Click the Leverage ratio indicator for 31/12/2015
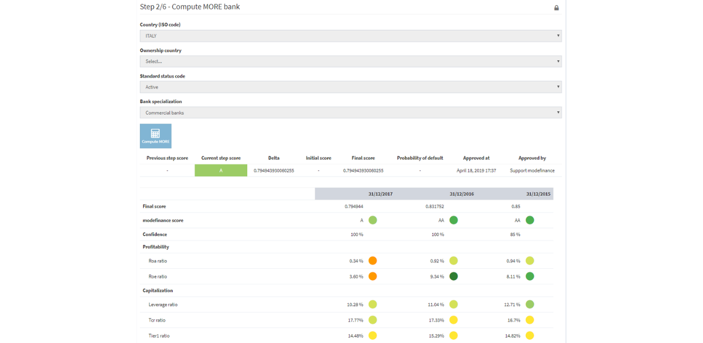The image size is (703, 343). click(x=530, y=304)
